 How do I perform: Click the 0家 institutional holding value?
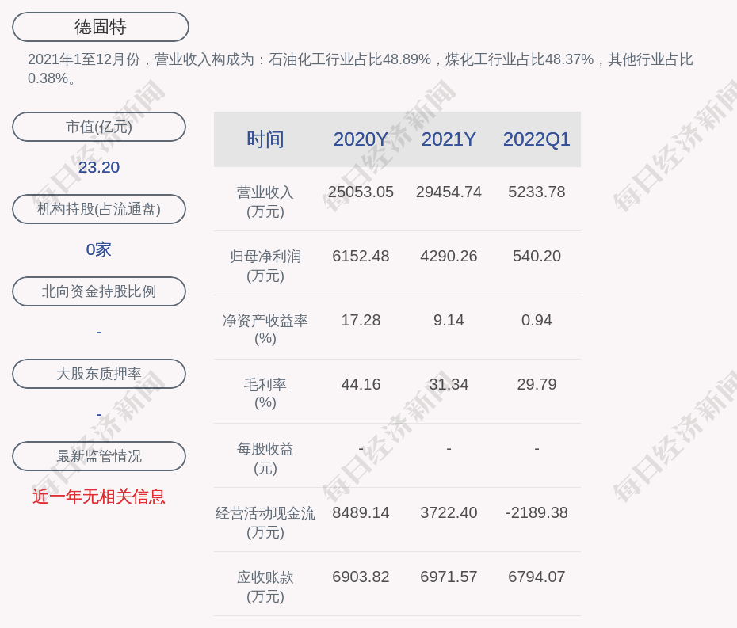pyautogui.click(x=99, y=249)
